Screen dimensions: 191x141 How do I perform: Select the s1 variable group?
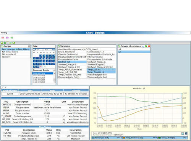(134, 49)
